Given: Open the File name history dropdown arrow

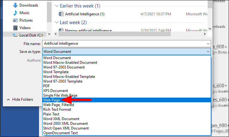Looking at the screenshot, I should [x=208, y=43].
